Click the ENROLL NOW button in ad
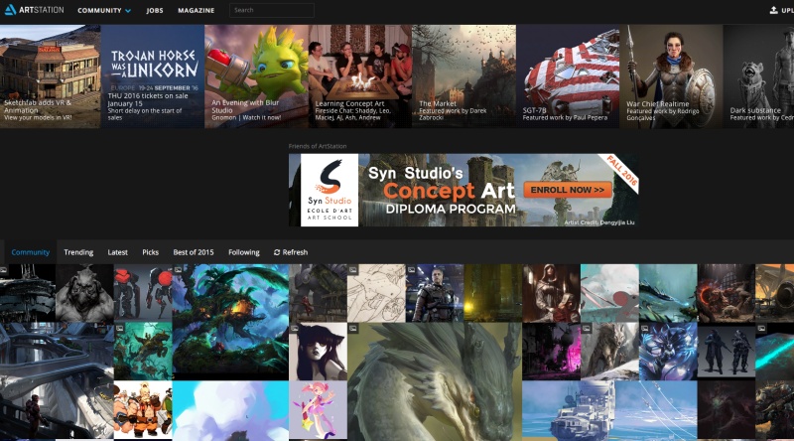 pos(568,190)
